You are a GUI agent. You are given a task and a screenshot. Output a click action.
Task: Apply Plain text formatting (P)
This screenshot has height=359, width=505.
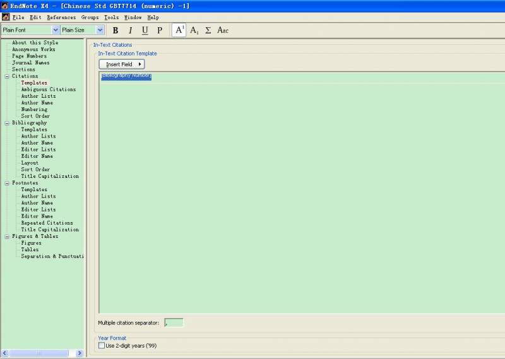(160, 30)
